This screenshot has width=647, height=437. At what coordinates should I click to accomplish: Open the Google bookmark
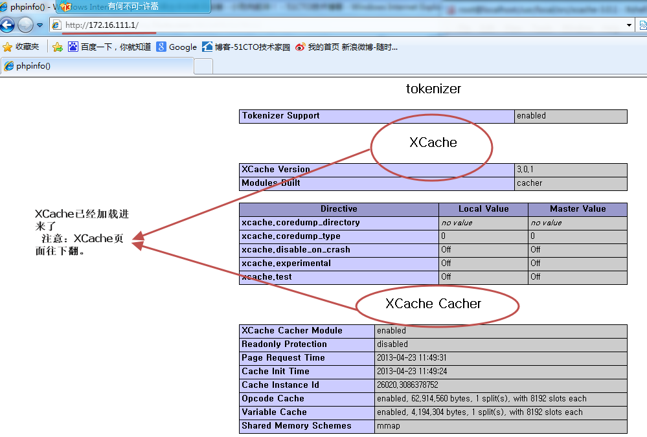[x=176, y=47]
